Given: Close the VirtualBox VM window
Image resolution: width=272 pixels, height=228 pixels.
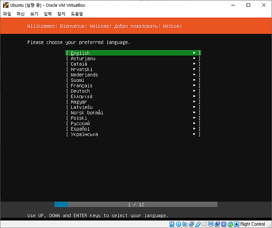Looking at the screenshot, I should point(264,5).
